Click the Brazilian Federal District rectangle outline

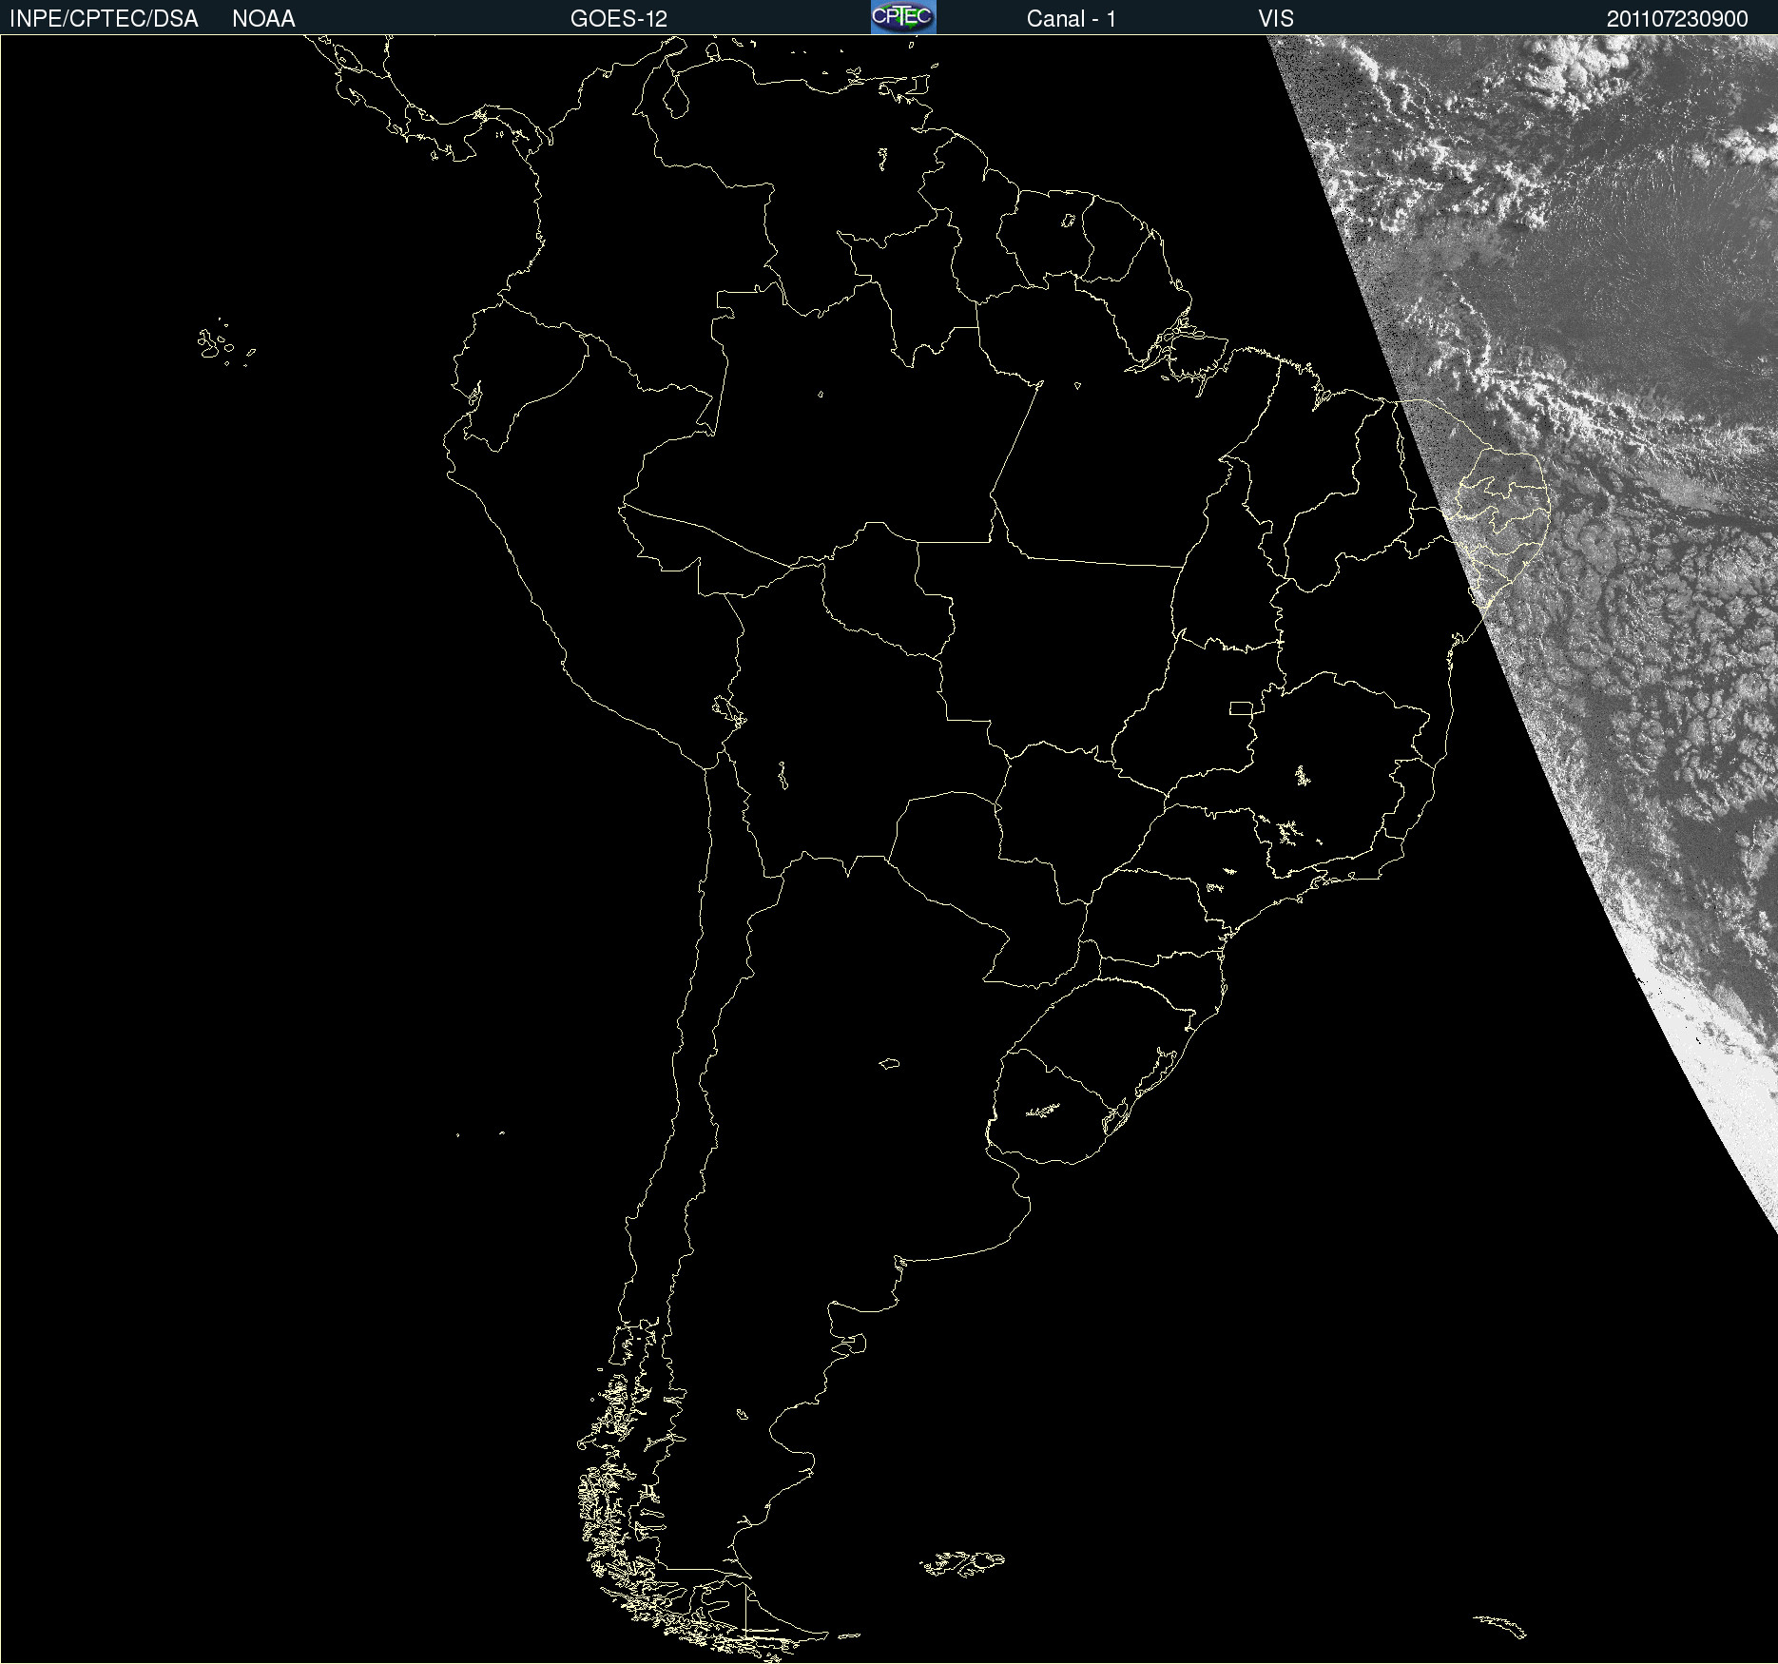click(x=1241, y=708)
